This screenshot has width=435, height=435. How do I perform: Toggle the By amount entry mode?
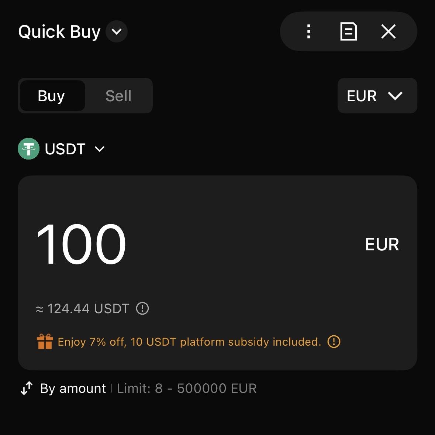click(73, 388)
